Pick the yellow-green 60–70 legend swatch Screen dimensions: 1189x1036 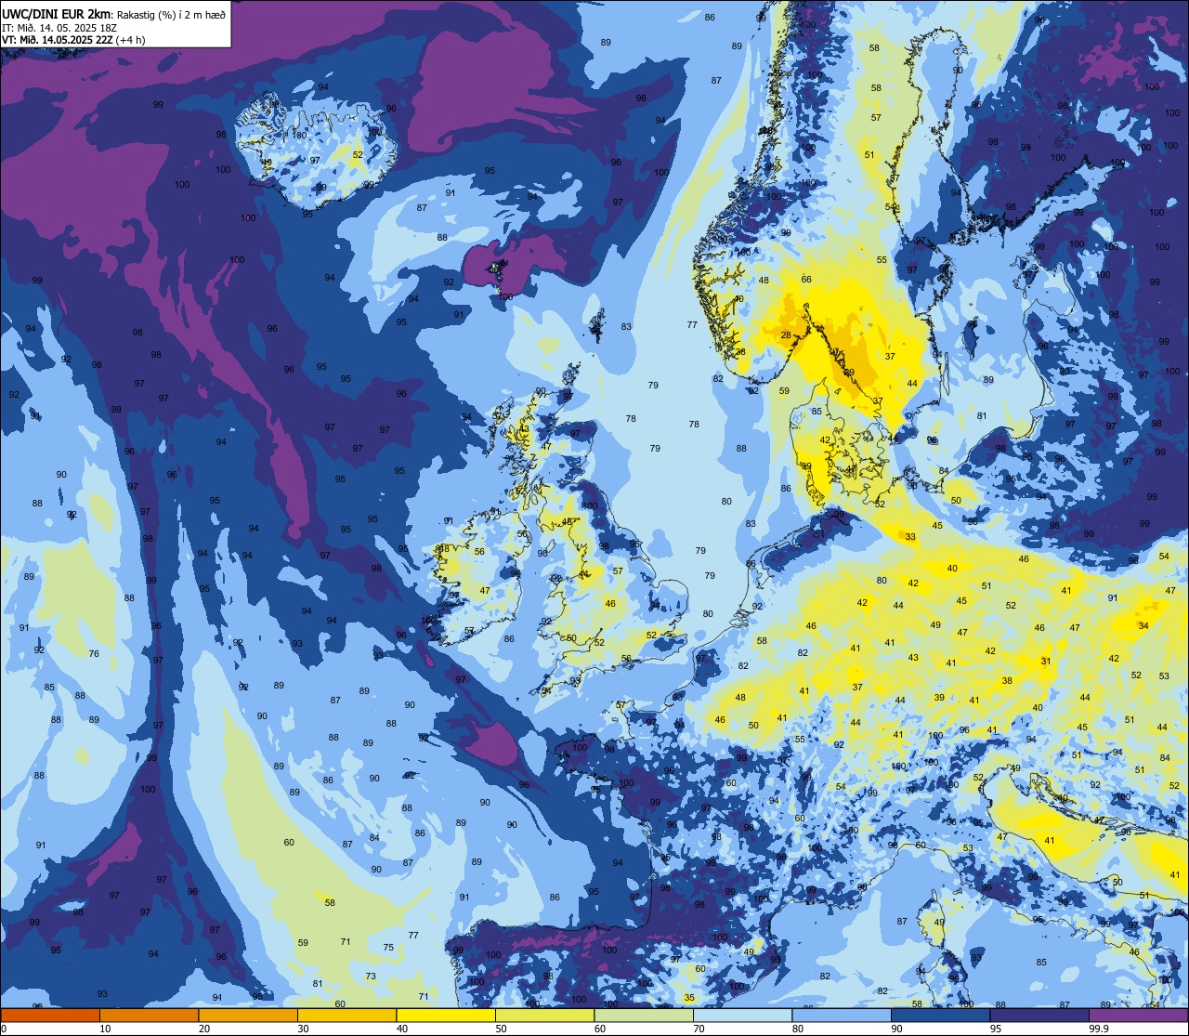pyautogui.click(x=644, y=1015)
